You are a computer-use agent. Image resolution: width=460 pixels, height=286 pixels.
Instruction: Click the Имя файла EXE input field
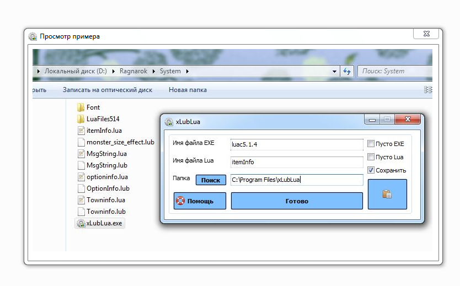click(x=297, y=144)
